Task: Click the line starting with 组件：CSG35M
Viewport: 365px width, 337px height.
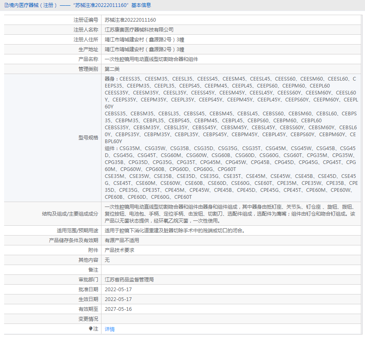Action: click(x=230, y=148)
